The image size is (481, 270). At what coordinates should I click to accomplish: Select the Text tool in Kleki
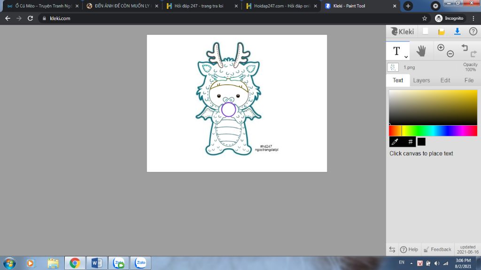396,51
